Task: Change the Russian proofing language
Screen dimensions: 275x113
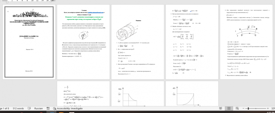Action: (38, 108)
